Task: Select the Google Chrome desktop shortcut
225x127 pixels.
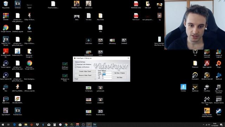Action: pos(6,28)
